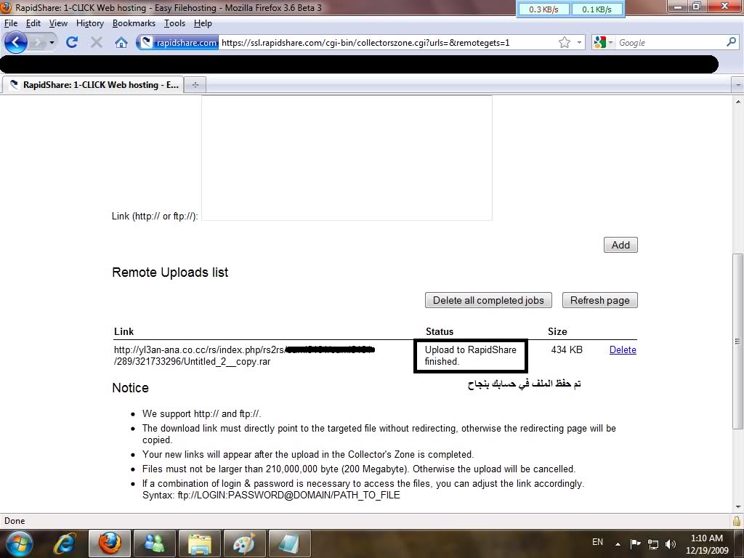Bookmark this page with the star icon

(x=564, y=43)
